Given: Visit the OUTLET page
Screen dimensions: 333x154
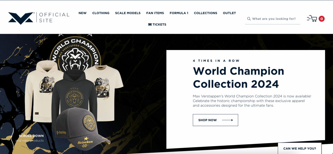Looking at the screenshot, I should tap(229, 13).
